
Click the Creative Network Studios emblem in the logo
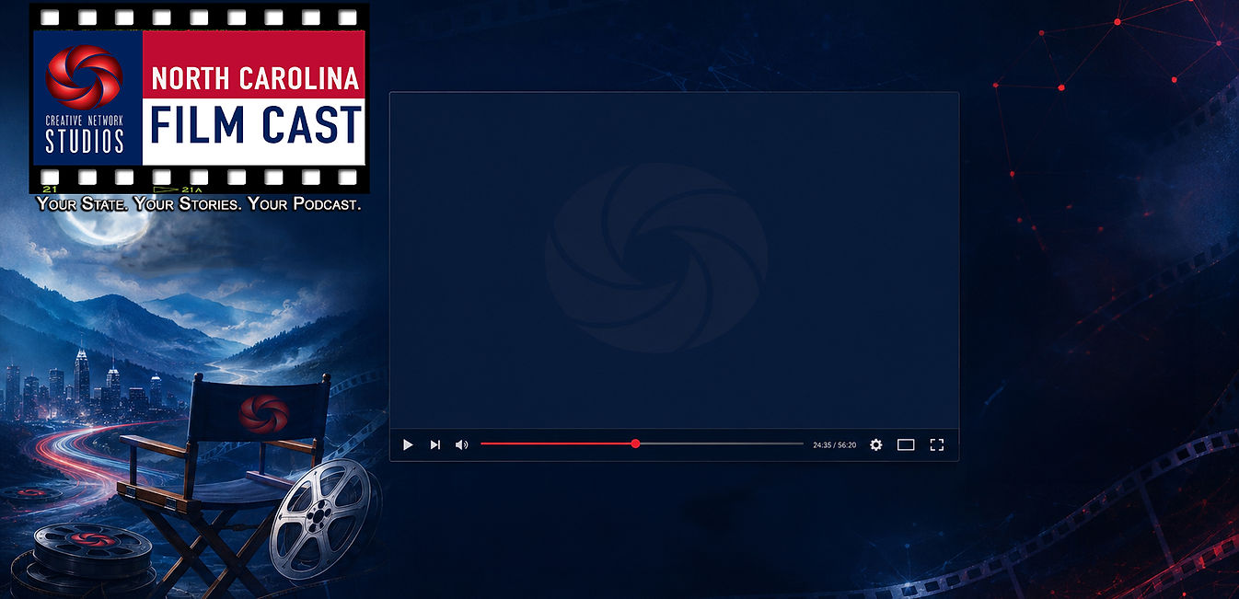[x=85, y=78]
